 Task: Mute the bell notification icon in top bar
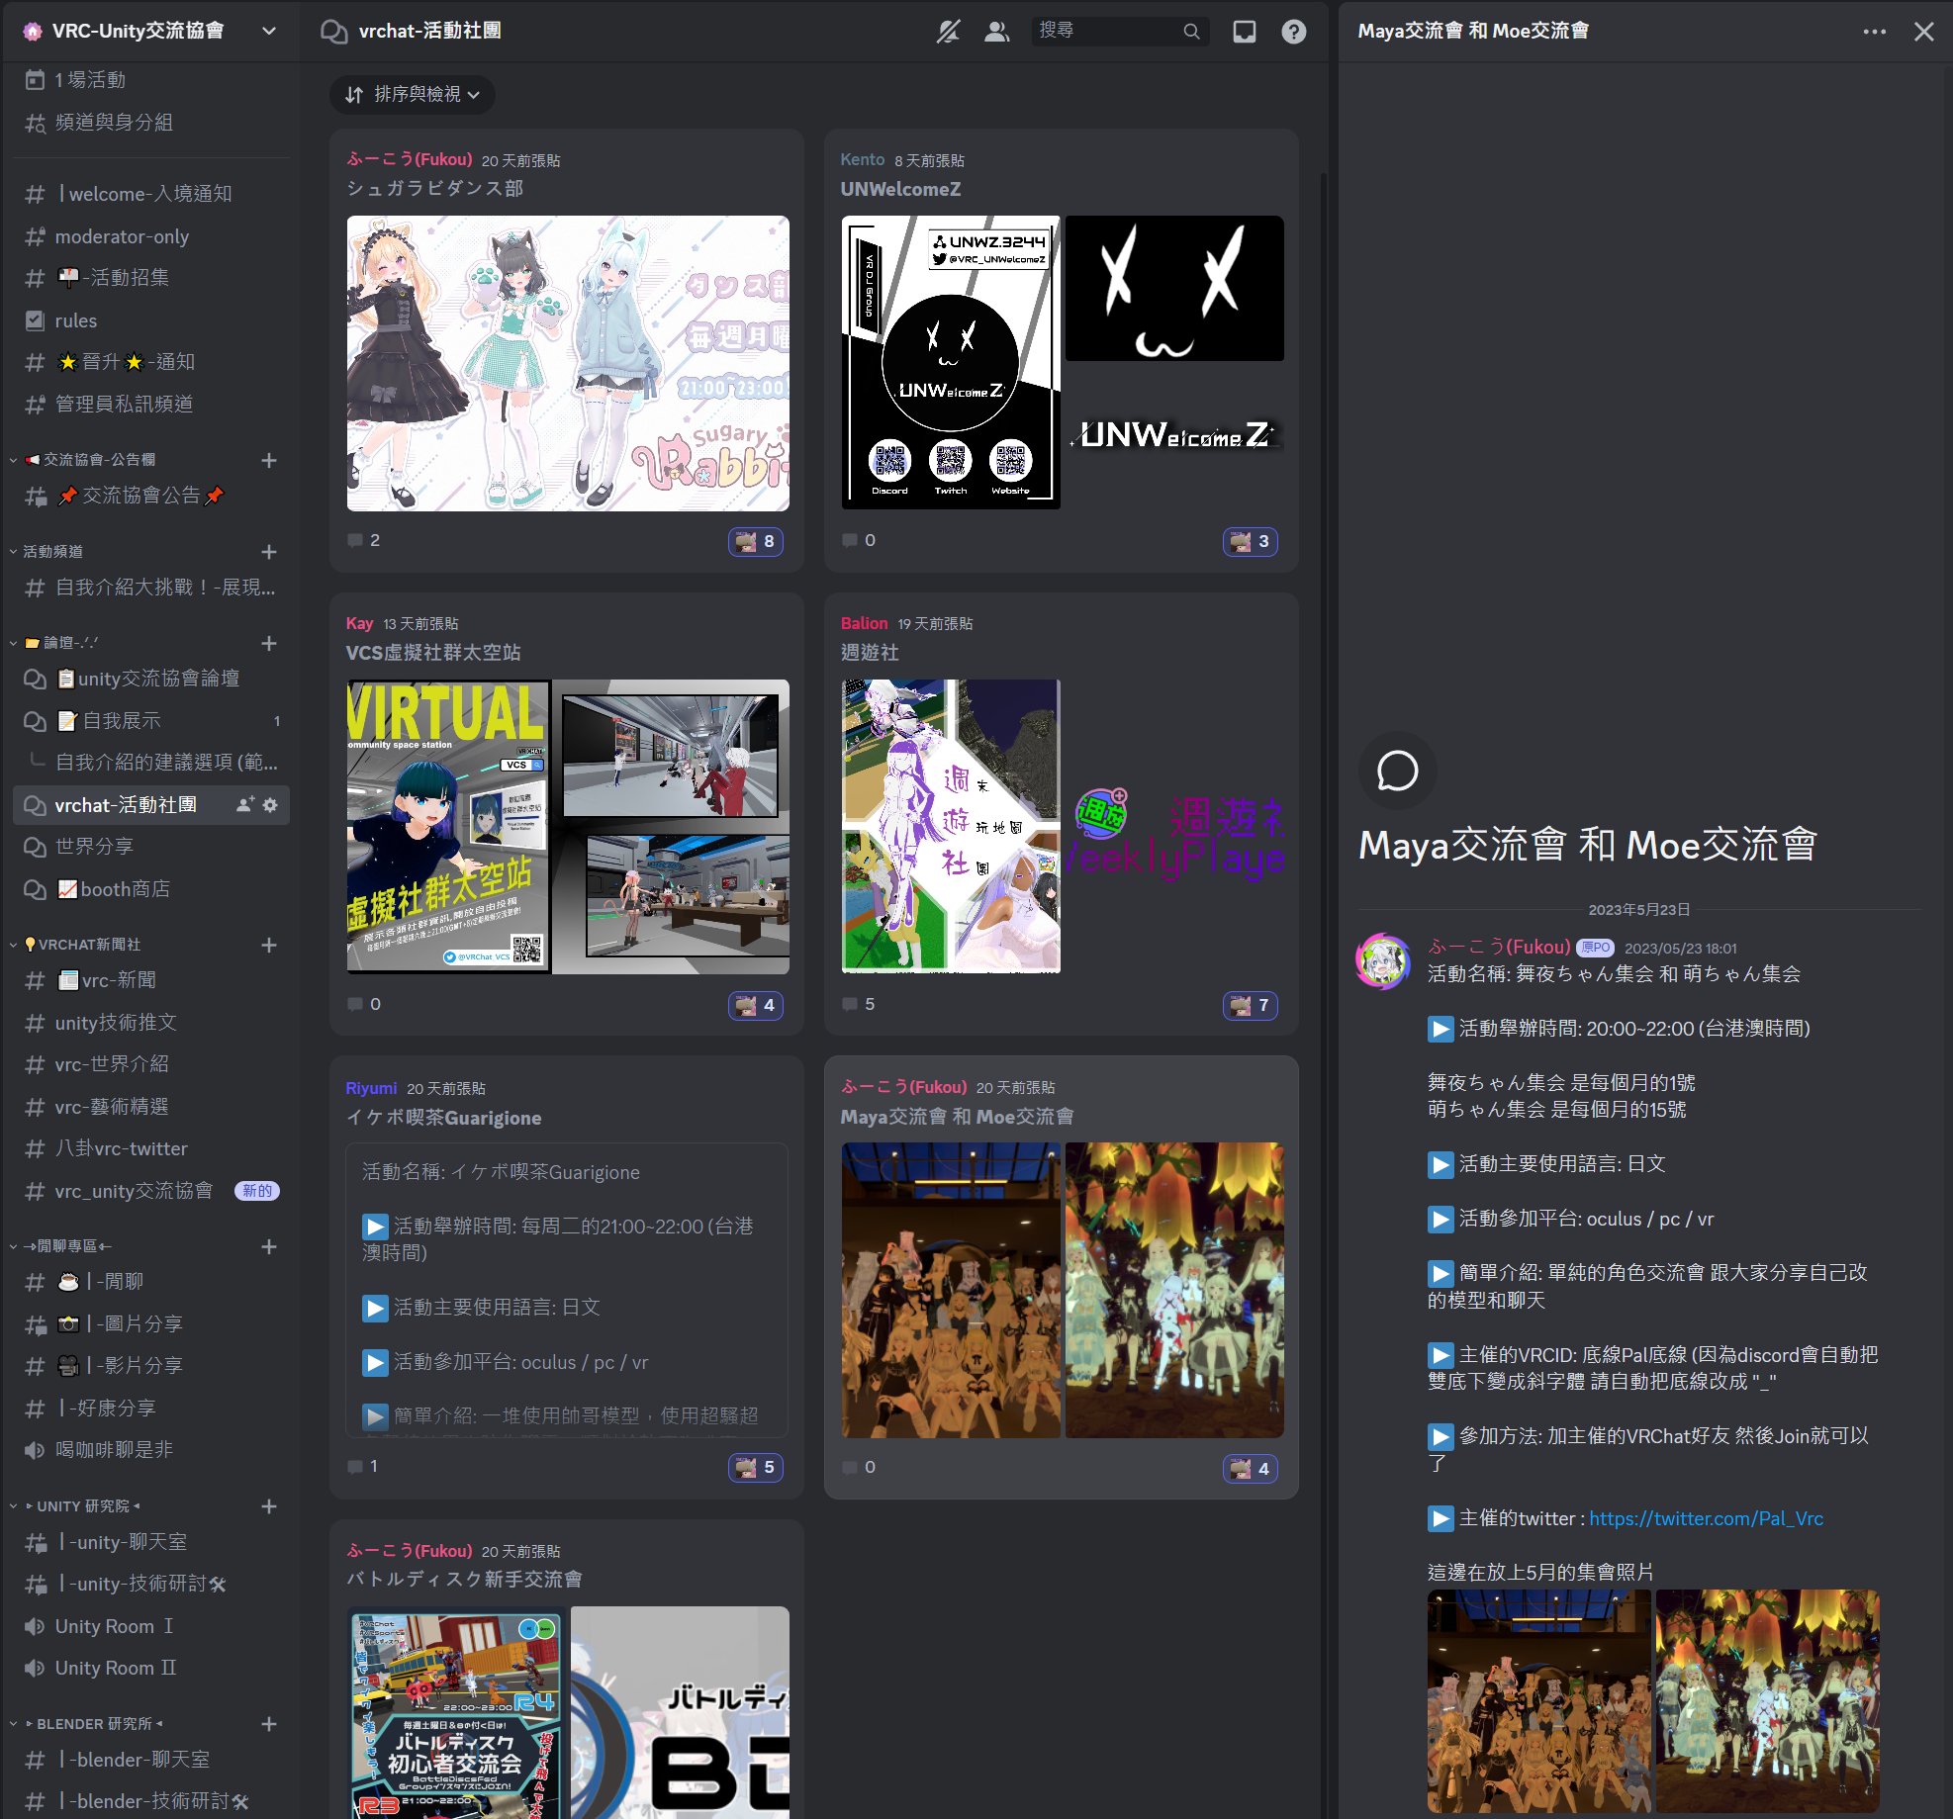pos(948,31)
